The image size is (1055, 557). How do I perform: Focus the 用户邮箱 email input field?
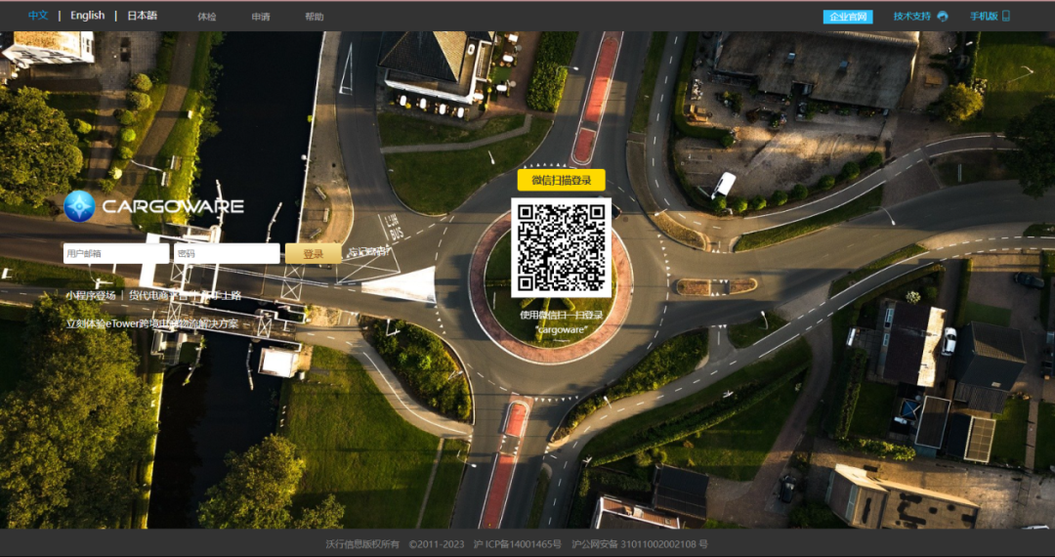115,254
